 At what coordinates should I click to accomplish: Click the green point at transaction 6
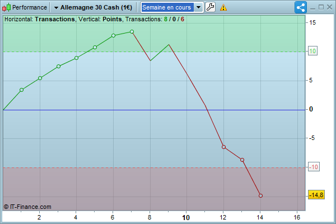coord(113,36)
